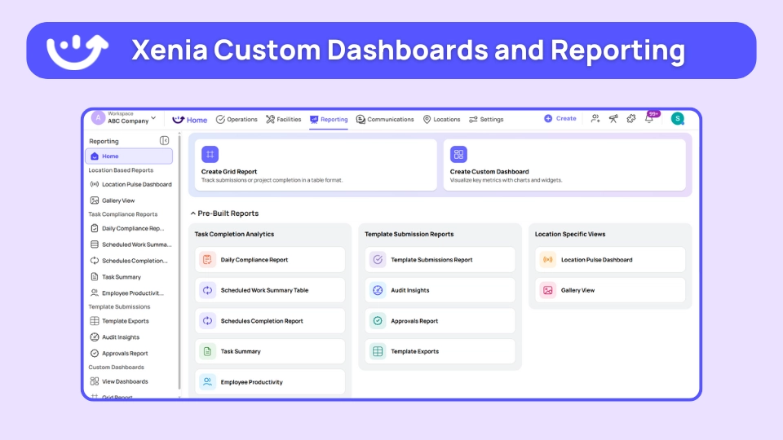The height and width of the screenshot is (440, 783).
Task: Open Location Pulse Dashboard in sidebar
Action: (130, 185)
